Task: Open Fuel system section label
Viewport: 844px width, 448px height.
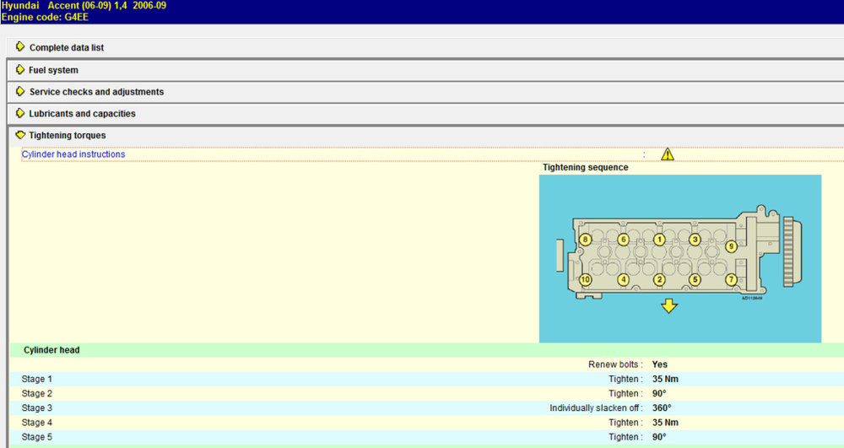Action: pos(53,70)
